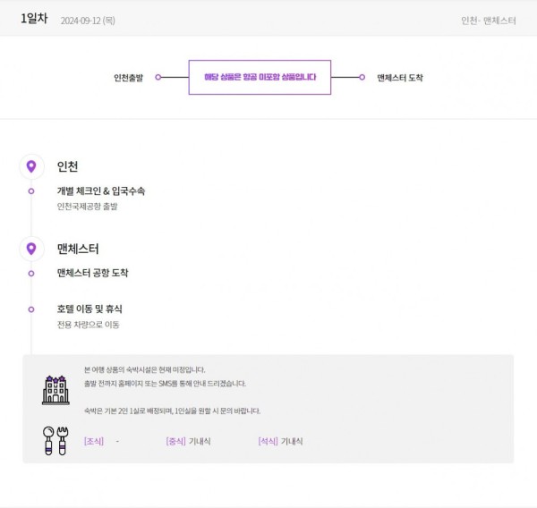Select the timeline dot for 맨체스터 공항 도착
The height and width of the screenshot is (508, 537).
(x=31, y=274)
